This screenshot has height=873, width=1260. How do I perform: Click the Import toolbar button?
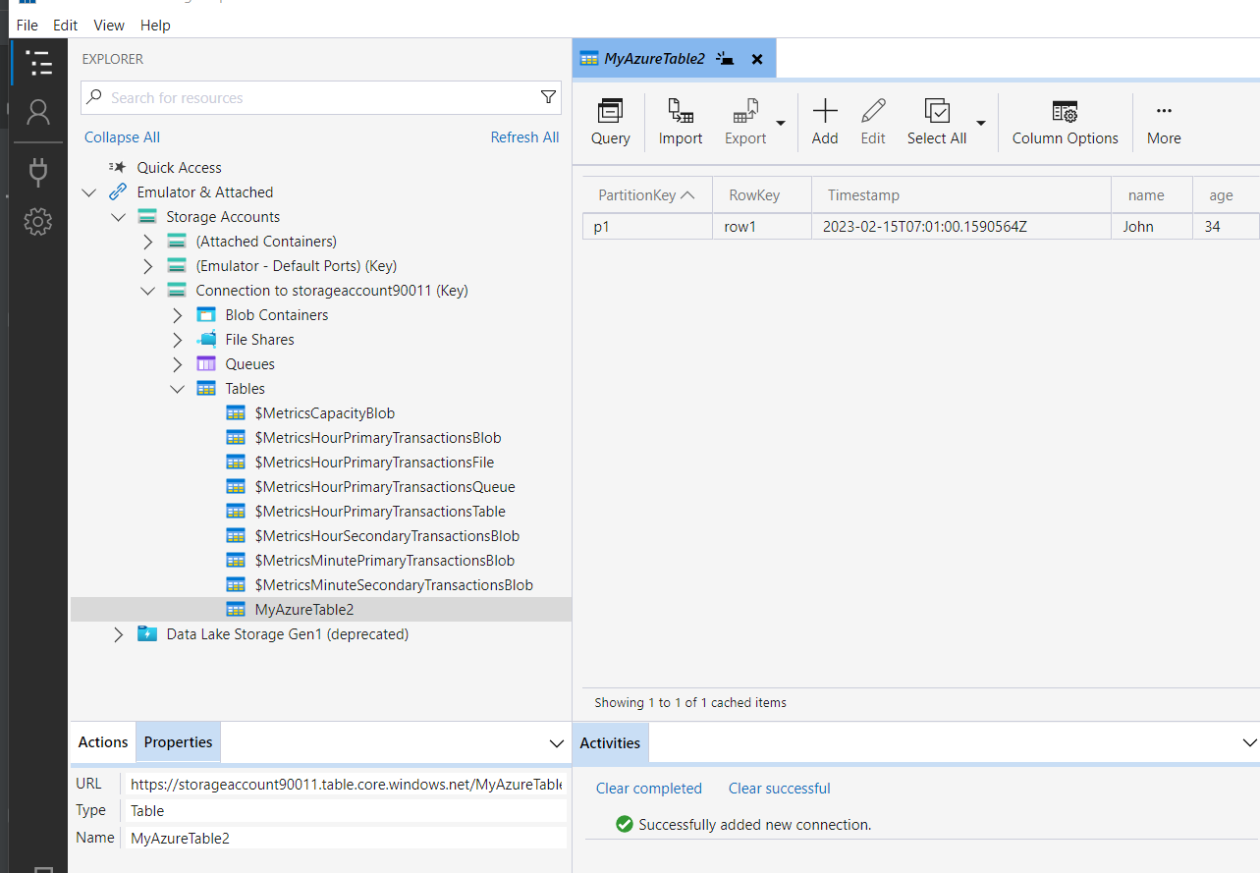[x=681, y=123]
